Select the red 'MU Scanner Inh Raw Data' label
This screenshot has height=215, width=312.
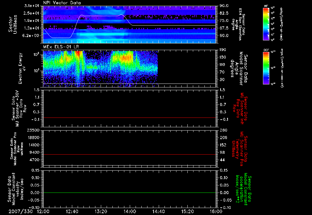click(240, 108)
